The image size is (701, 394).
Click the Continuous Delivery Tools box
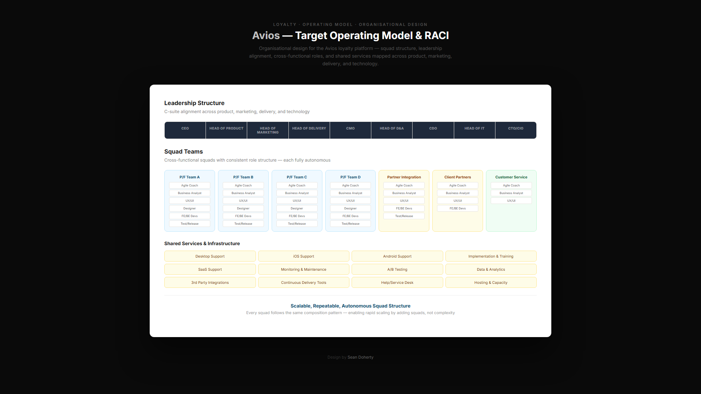click(303, 282)
